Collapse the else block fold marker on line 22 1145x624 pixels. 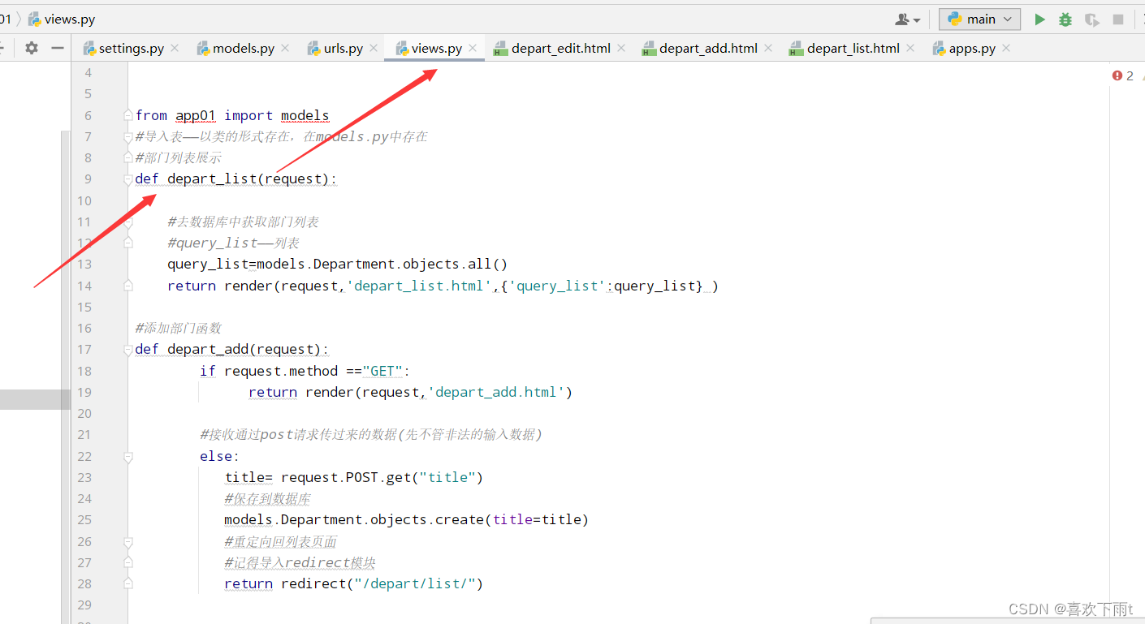(x=127, y=456)
